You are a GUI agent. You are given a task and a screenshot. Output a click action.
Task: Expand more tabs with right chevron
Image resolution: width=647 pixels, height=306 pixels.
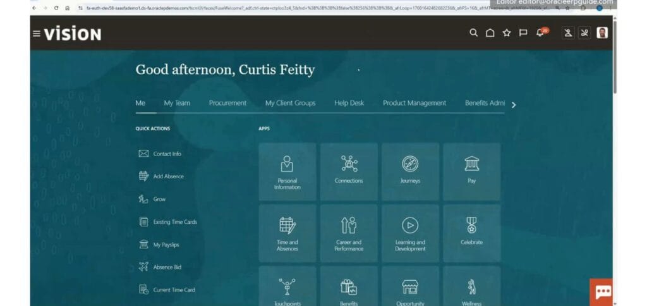pyautogui.click(x=514, y=105)
